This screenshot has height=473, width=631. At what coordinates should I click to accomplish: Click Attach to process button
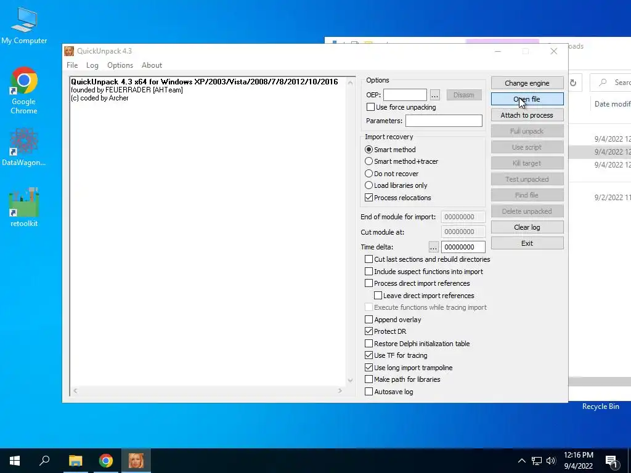(x=527, y=115)
